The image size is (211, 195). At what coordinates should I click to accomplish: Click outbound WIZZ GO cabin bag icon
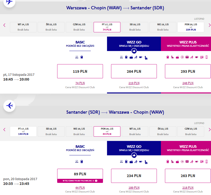click(126, 57)
